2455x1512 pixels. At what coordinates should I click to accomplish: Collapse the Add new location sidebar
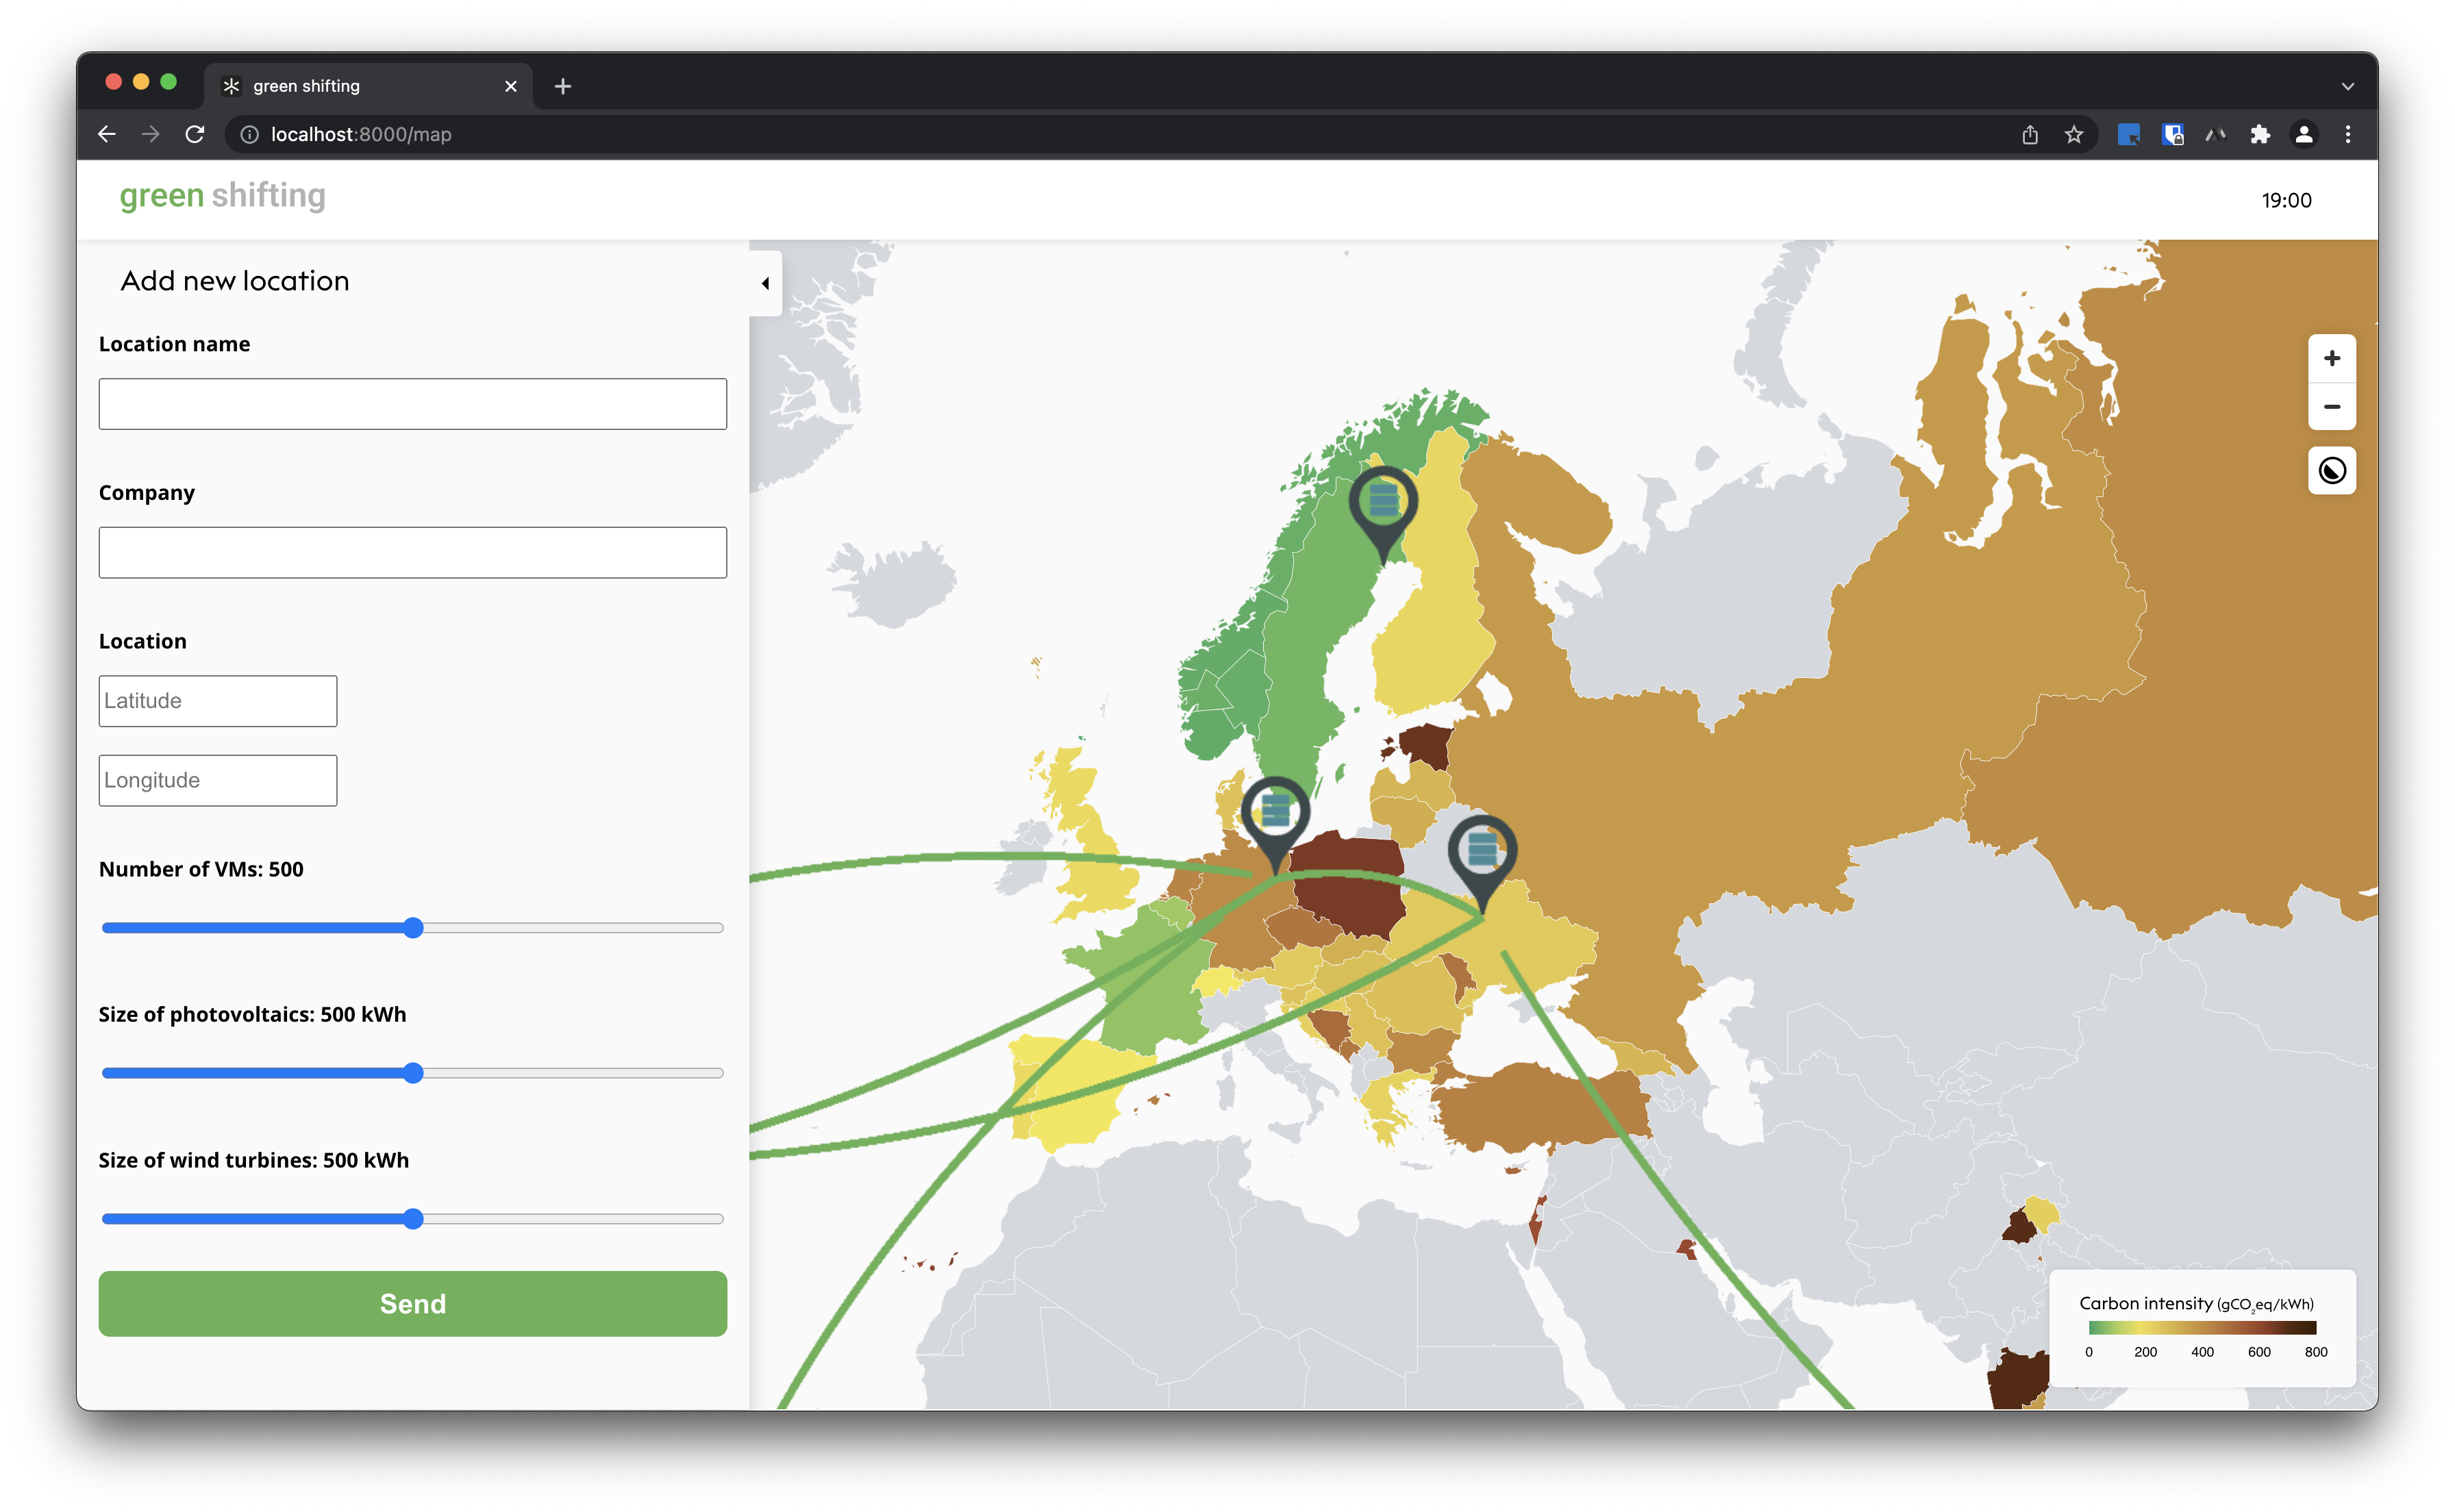(x=765, y=283)
